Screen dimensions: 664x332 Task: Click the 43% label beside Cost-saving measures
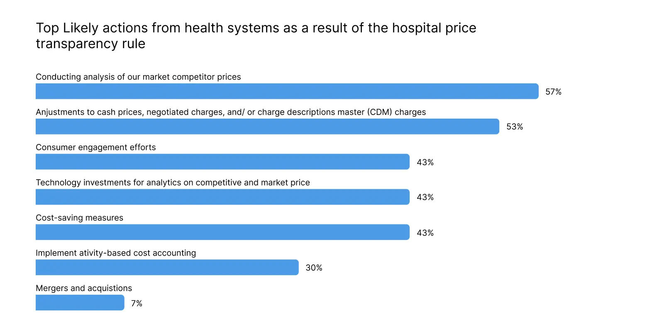(425, 233)
